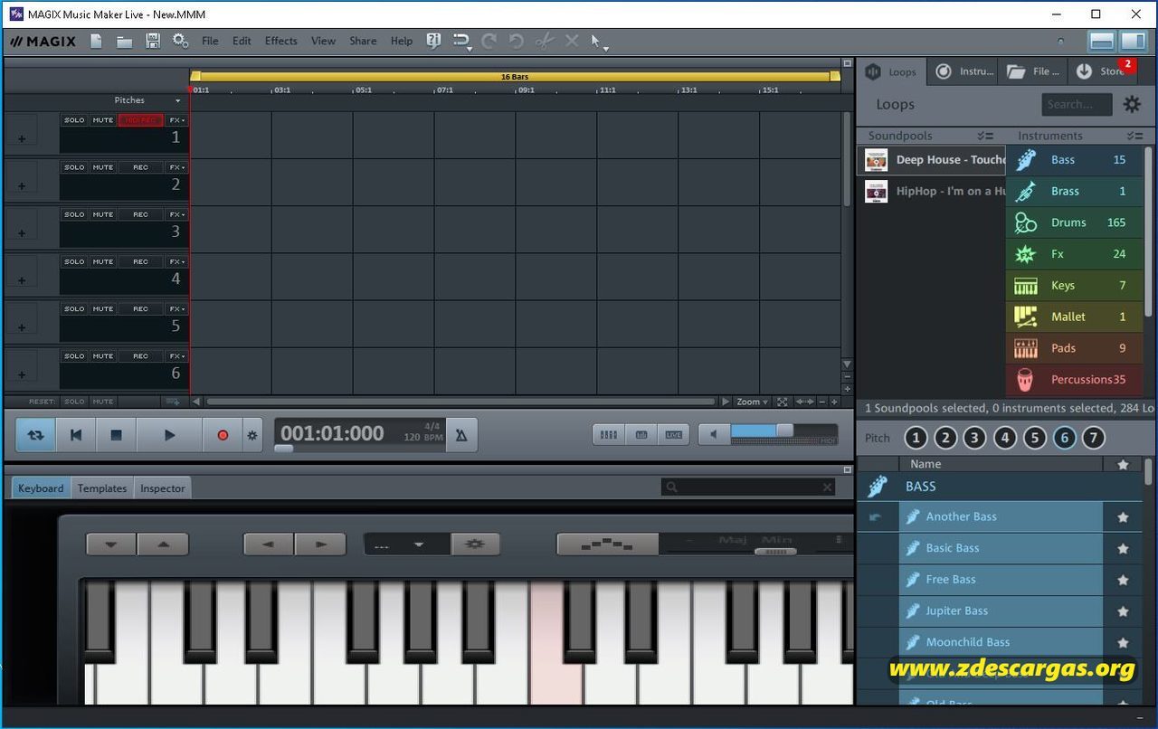Switch to the Inspector tab
The width and height of the screenshot is (1158, 729).
click(163, 488)
